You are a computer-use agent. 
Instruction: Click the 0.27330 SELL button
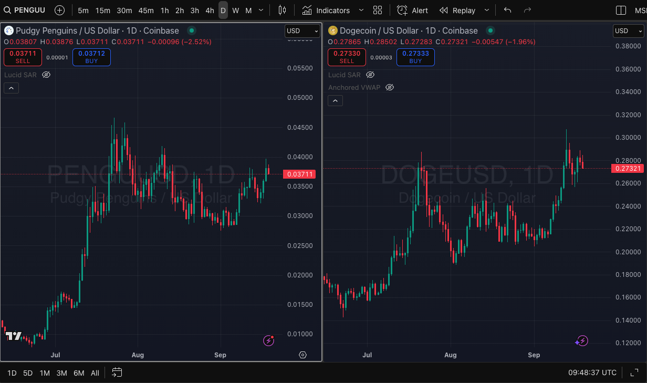tap(347, 57)
